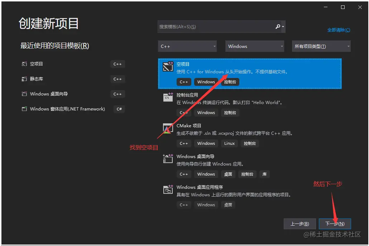Screen dimensions: 369x246
Task: Click C# tag beside Windows 窗体应用
Action: (119, 109)
